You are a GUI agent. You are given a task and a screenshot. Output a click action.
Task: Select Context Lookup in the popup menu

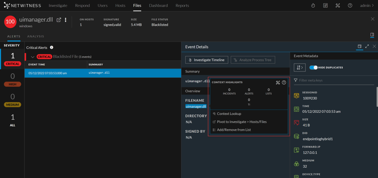tap(229, 114)
